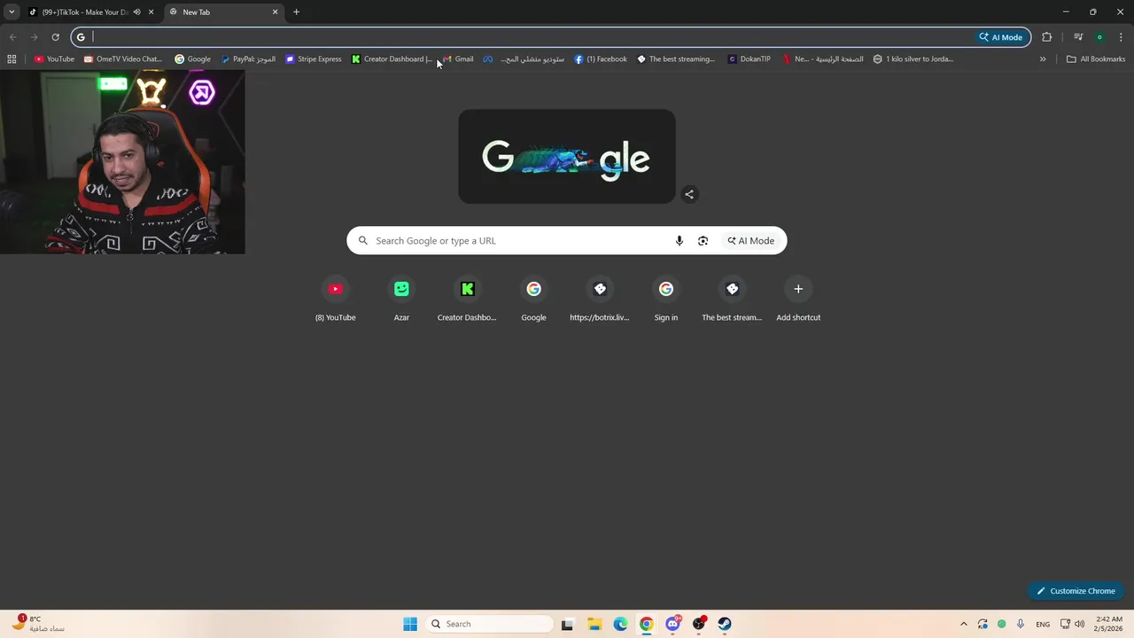The width and height of the screenshot is (1134, 638).
Task: Open the Stripe Express bookmark
Action: coord(313,59)
